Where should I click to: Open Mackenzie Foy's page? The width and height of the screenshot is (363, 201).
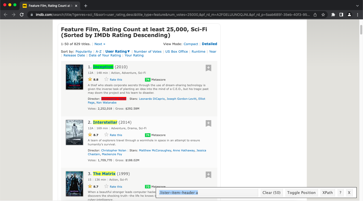112,154
